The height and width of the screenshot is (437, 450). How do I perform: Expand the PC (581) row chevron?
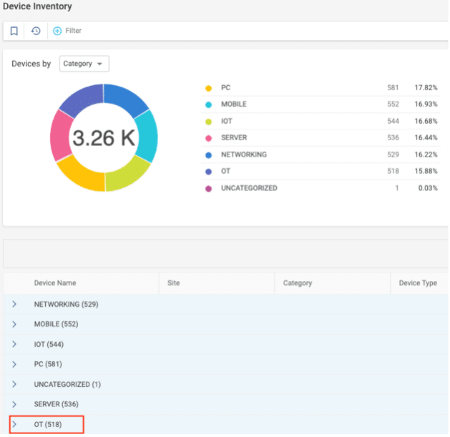point(14,364)
